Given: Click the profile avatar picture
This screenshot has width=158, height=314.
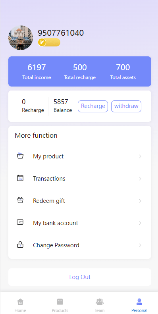Looking at the screenshot, I should point(21,38).
